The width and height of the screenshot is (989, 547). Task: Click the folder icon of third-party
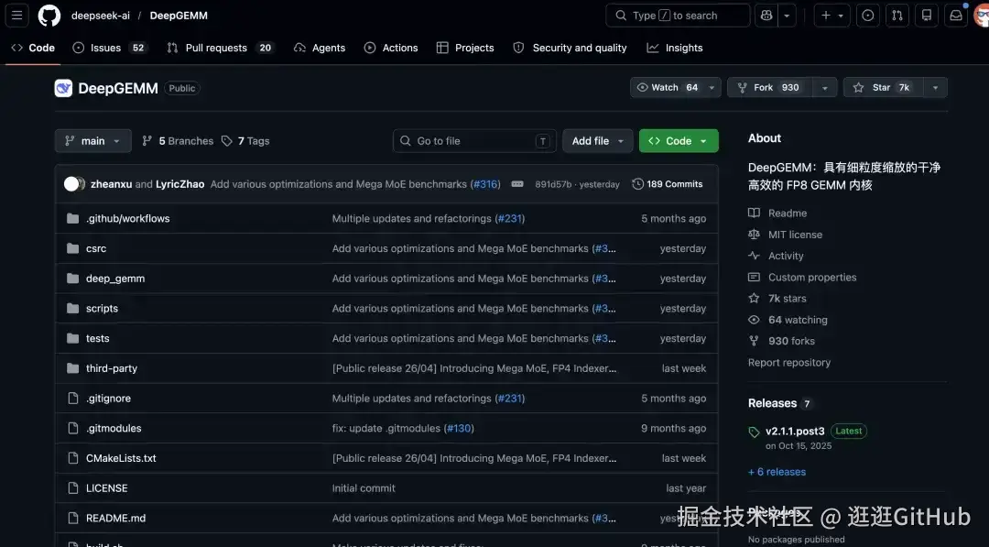pyautogui.click(x=72, y=368)
